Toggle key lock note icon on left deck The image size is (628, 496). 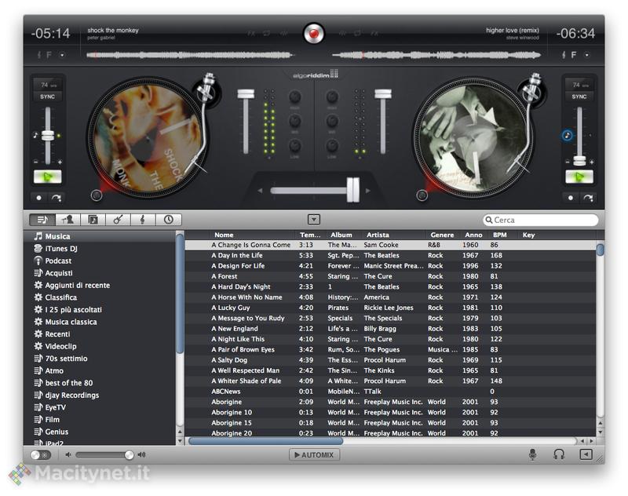pos(35,135)
